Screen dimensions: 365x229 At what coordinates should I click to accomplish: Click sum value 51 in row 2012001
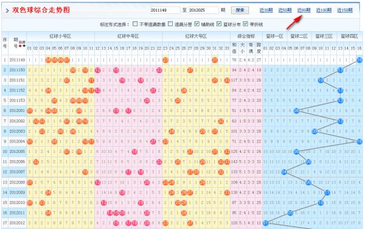[234, 111]
